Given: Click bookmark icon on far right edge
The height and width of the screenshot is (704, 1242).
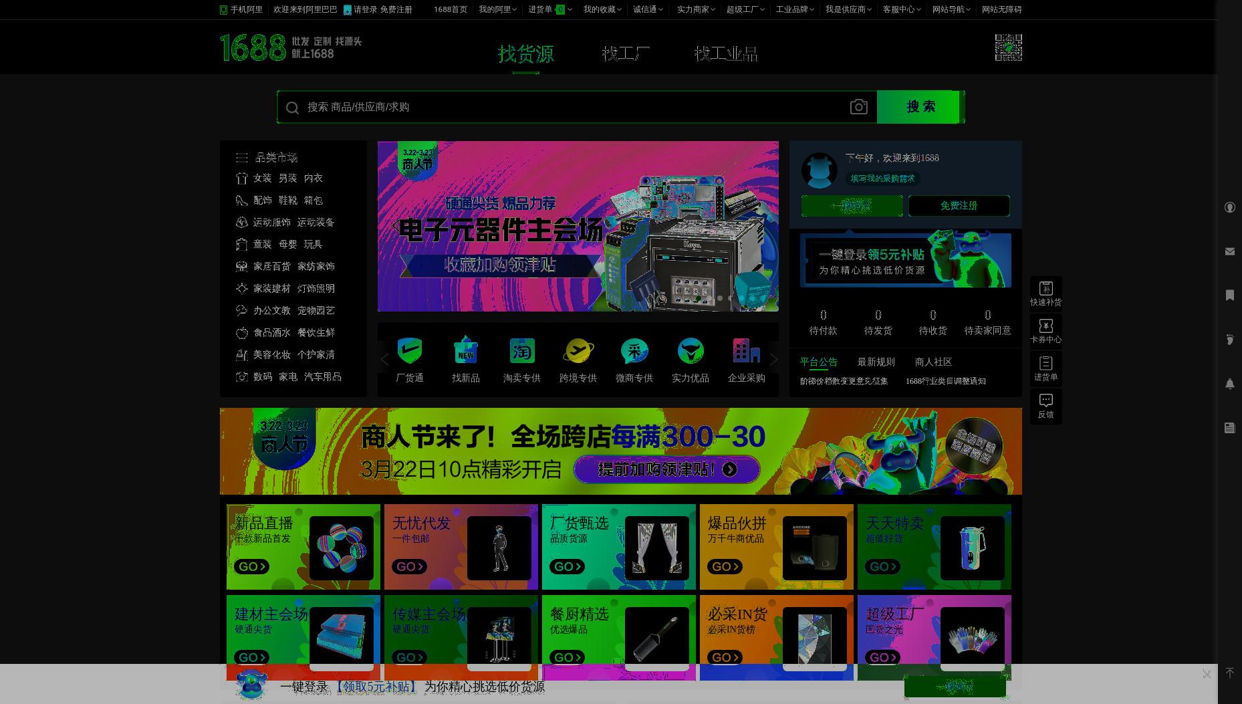Looking at the screenshot, I should [1229, 295].
